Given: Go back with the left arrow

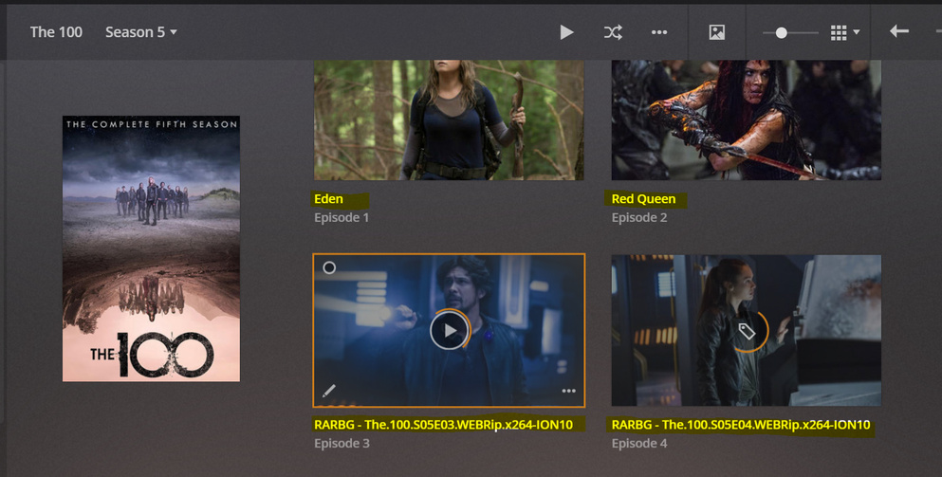Looking at the screenshot, I should pyautogui.click(x=898, y=31).
